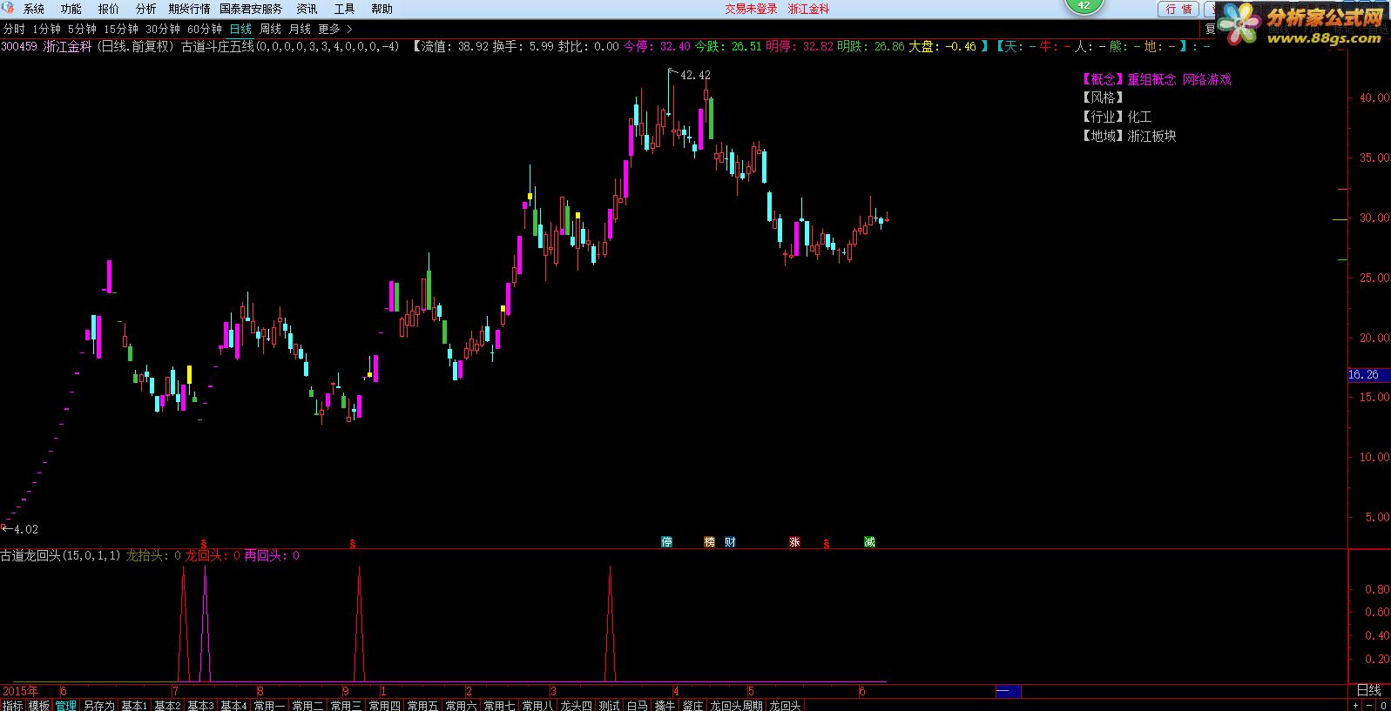Click the 化工 industry text
Image resolution: width=1391 pixels, height=711 pixels.
[x=1139, y=117]
